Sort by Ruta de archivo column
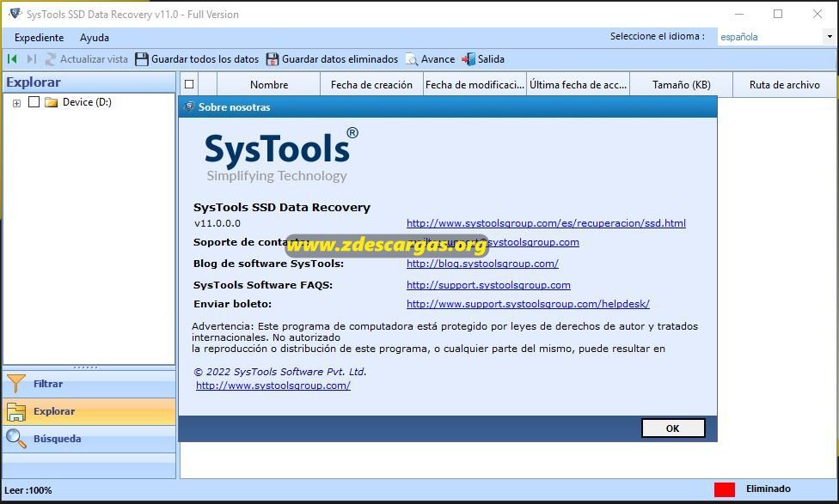Screen dimensions: 839x504 [785, 84]
